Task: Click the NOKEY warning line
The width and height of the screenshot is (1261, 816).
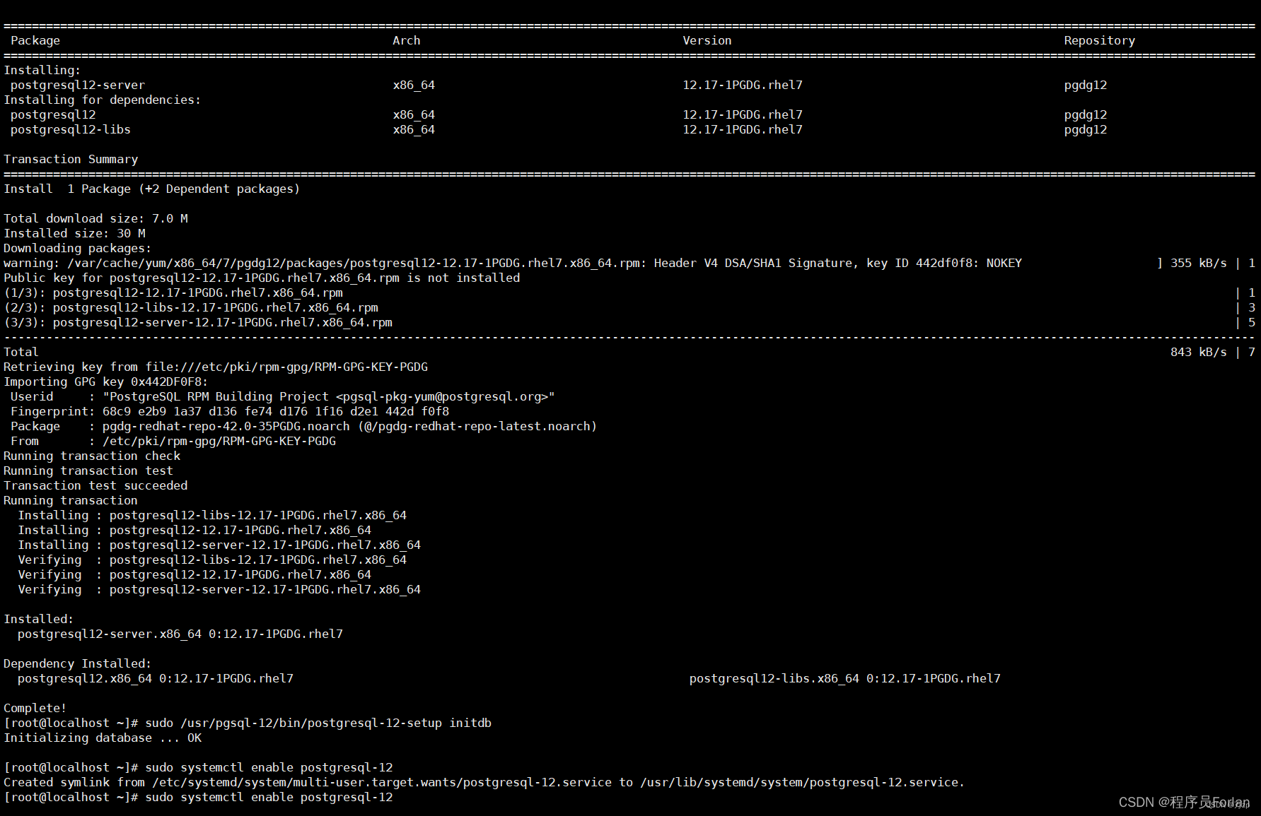Action: point(513,263)
